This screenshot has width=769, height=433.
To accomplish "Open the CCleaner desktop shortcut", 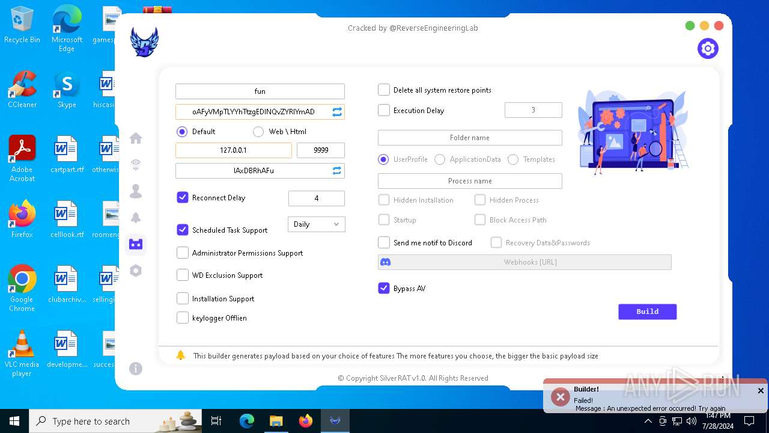I will (x=22, y=90).
